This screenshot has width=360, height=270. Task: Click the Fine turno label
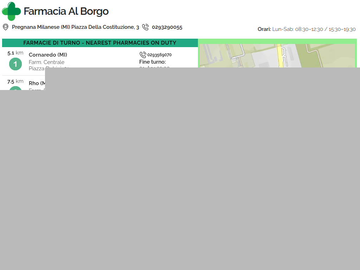tap(152, 62)
